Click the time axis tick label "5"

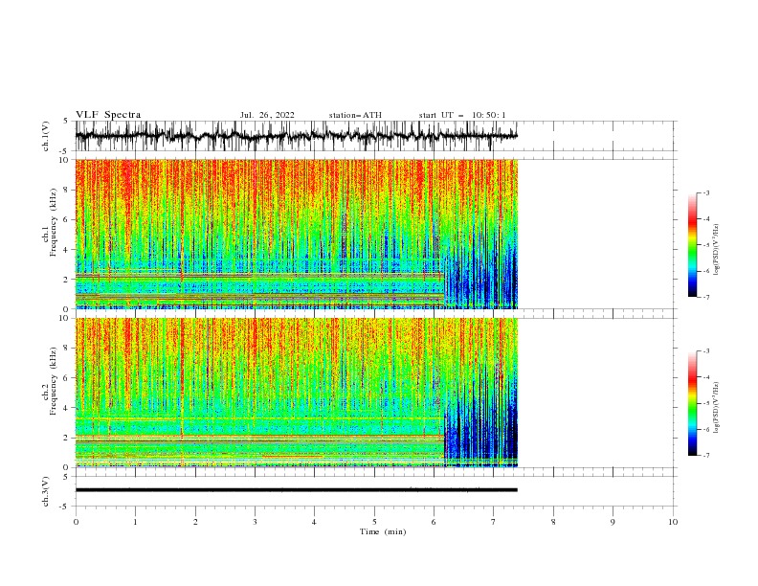coord(374,522)
